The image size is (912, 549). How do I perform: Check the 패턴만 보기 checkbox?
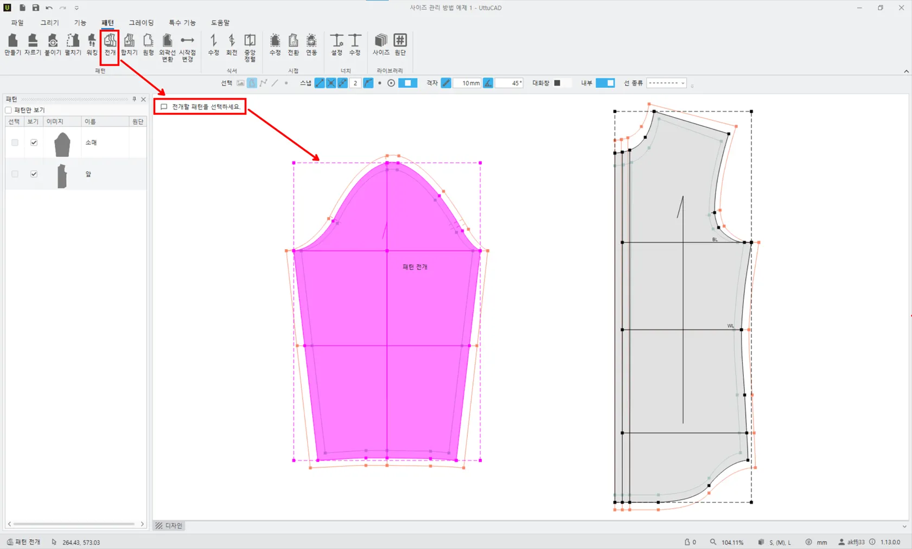(9, 110)
